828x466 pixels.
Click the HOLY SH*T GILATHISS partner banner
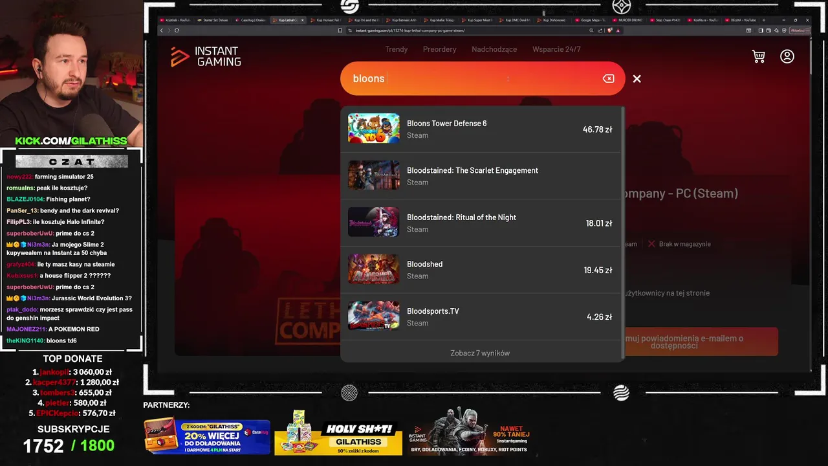338,432
